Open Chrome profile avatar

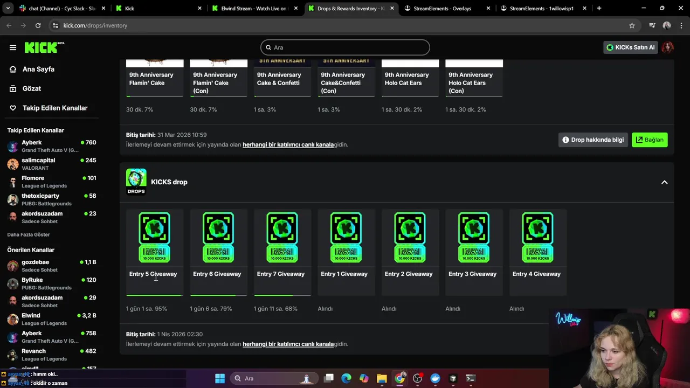[x=667, y=25]
